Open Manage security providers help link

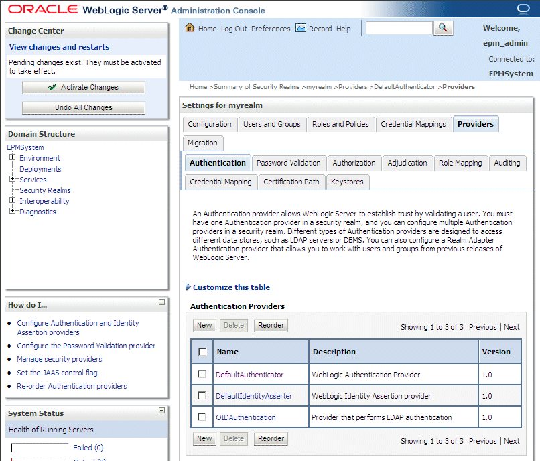(x=60, y=359)
